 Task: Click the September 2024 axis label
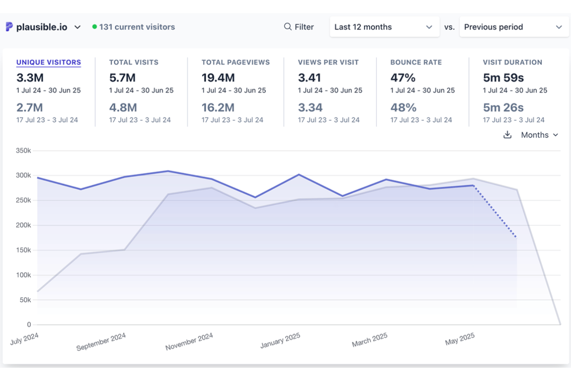tap(101, 342)
